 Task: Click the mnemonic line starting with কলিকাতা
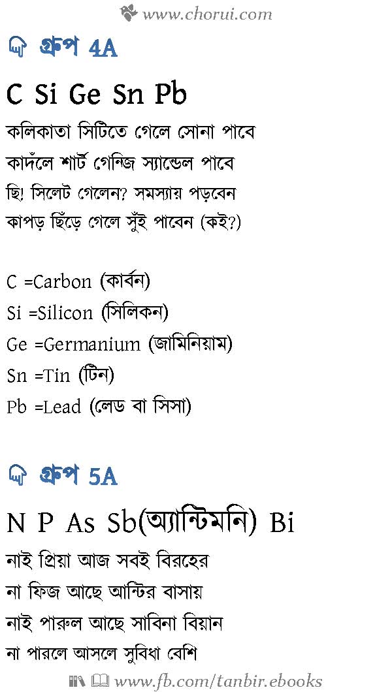tap(131, 133)
